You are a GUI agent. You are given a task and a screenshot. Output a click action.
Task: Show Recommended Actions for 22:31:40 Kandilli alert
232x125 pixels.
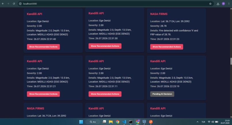43,47
